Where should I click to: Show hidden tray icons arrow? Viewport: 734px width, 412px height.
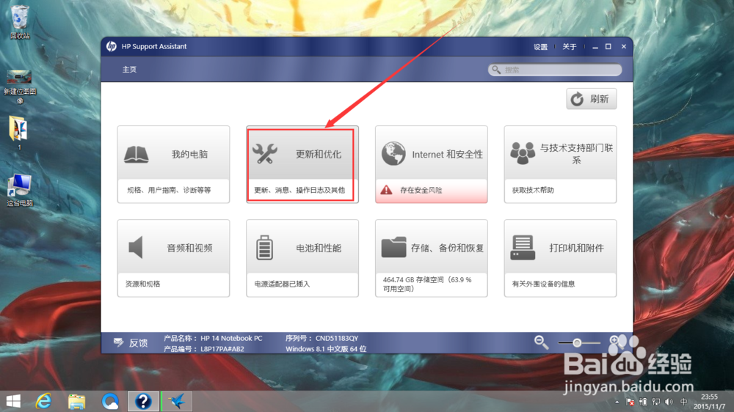pos(617,402)
